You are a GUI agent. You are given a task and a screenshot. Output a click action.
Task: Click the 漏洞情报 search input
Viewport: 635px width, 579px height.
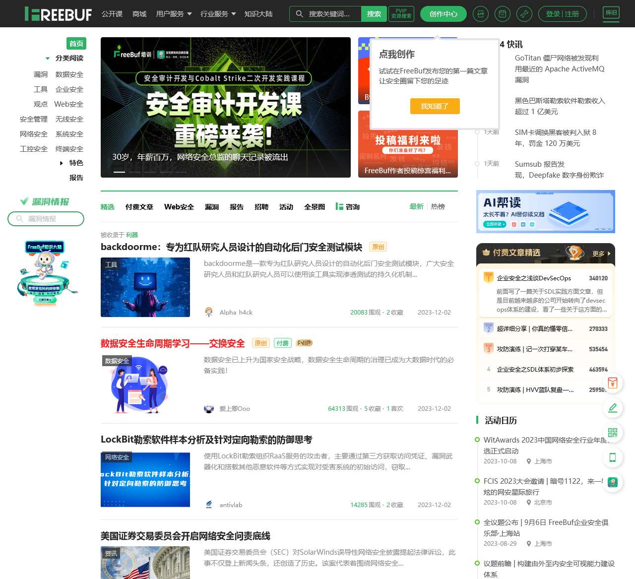(46, 219)
